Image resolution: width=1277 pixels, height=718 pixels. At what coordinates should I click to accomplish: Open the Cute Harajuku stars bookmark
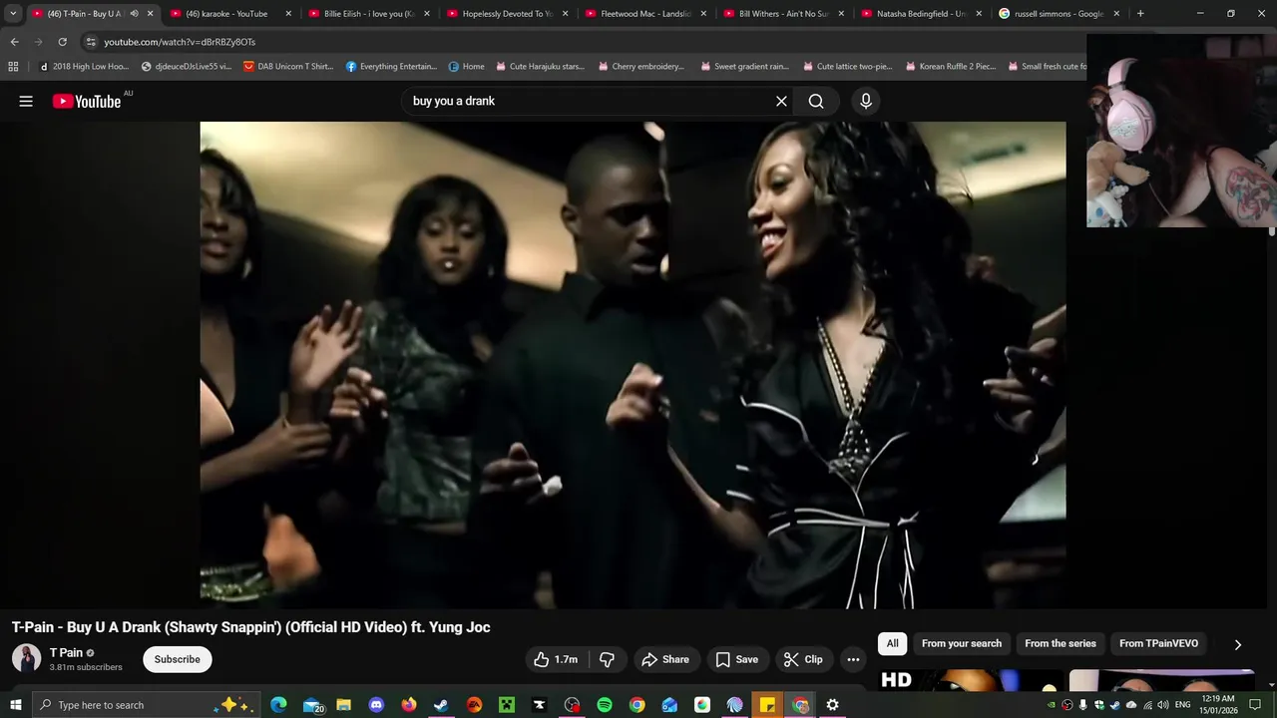[539, 67]
